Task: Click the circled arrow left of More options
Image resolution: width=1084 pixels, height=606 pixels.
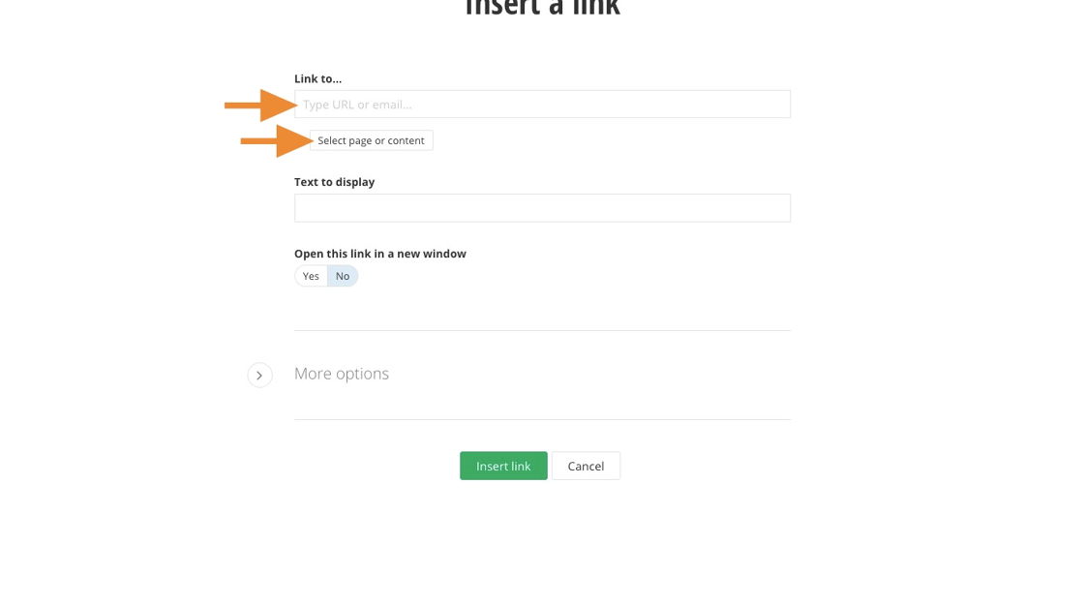Action: click(259, 375)
